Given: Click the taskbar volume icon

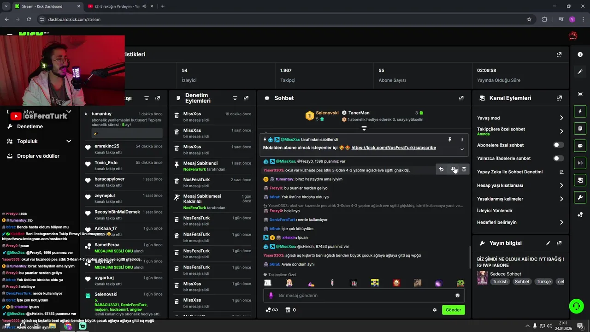Looking at the screenshot, I should tap(549, 326).
